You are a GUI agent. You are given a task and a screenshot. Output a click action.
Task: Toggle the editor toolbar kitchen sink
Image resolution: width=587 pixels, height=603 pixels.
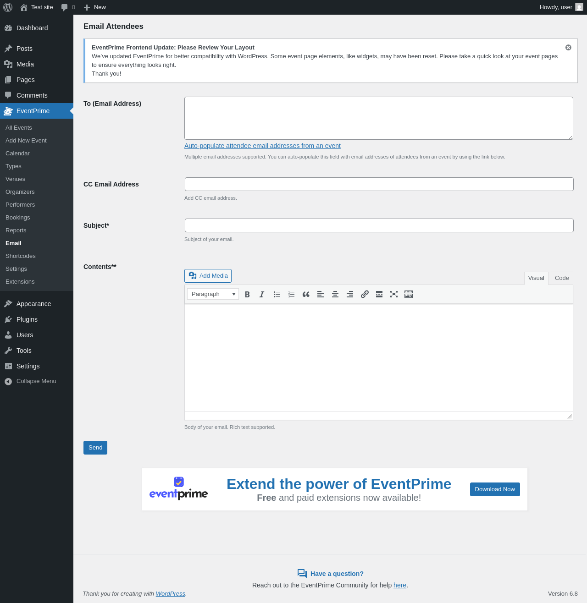(409, 294)
